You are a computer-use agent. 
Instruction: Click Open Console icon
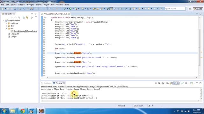click(x=192, y=83)
